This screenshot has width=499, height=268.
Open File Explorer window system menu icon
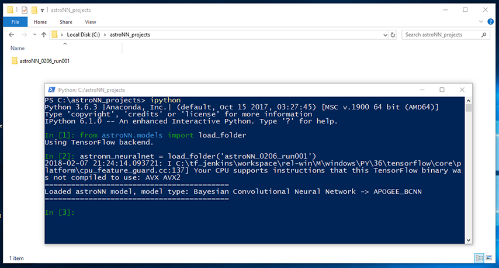[x=10, y=10]
